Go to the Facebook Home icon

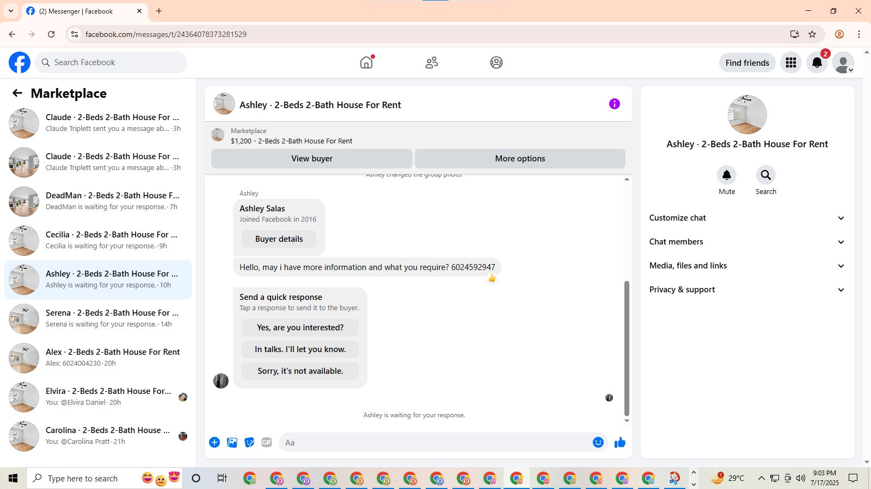pos(366,62)
